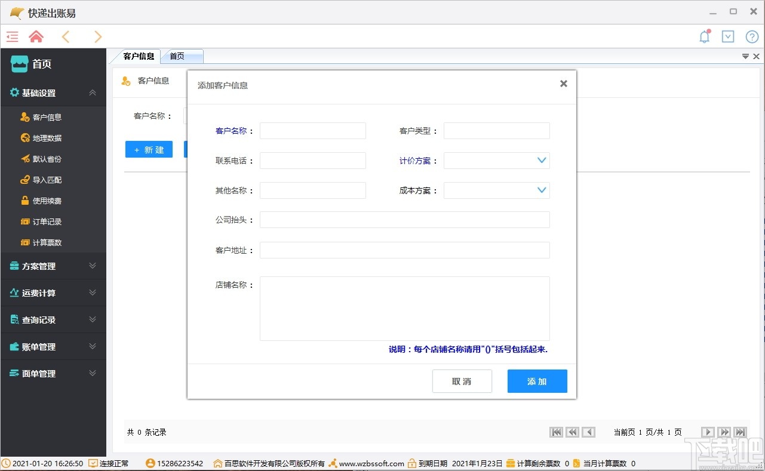
Task: Go to the last page of records
Action: click(740, 432)
